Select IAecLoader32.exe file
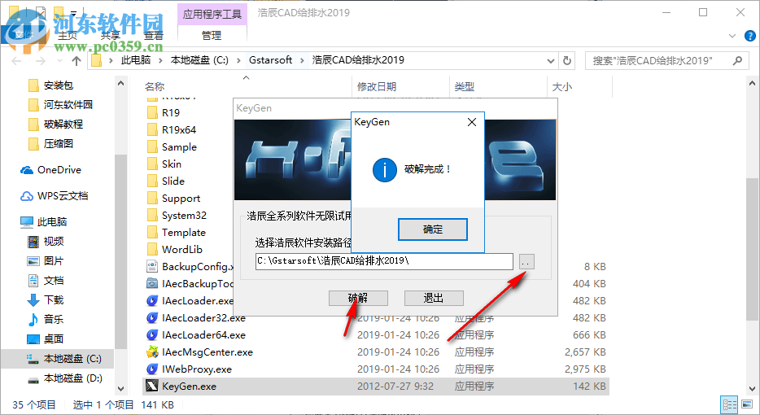 pyautogui.click(x=203, y=318)
